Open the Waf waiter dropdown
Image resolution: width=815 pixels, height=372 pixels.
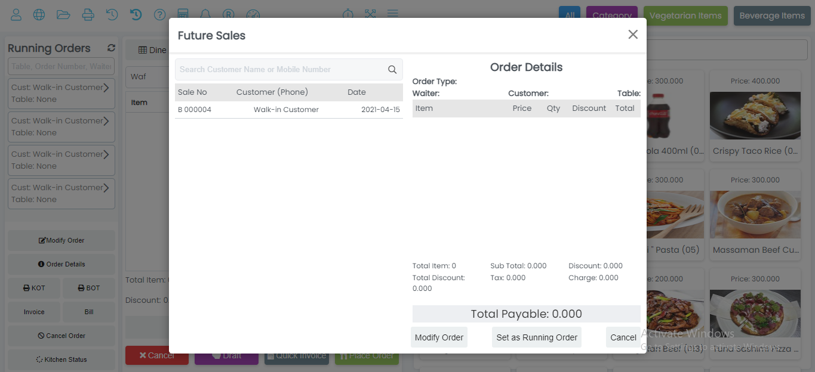tap(146, 77)
